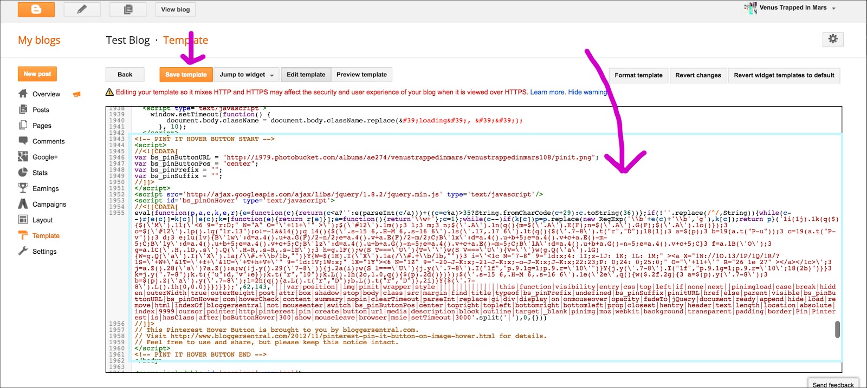Click Format template button
The width and height of the screenshot is (867, 388).
pos(638,75)
